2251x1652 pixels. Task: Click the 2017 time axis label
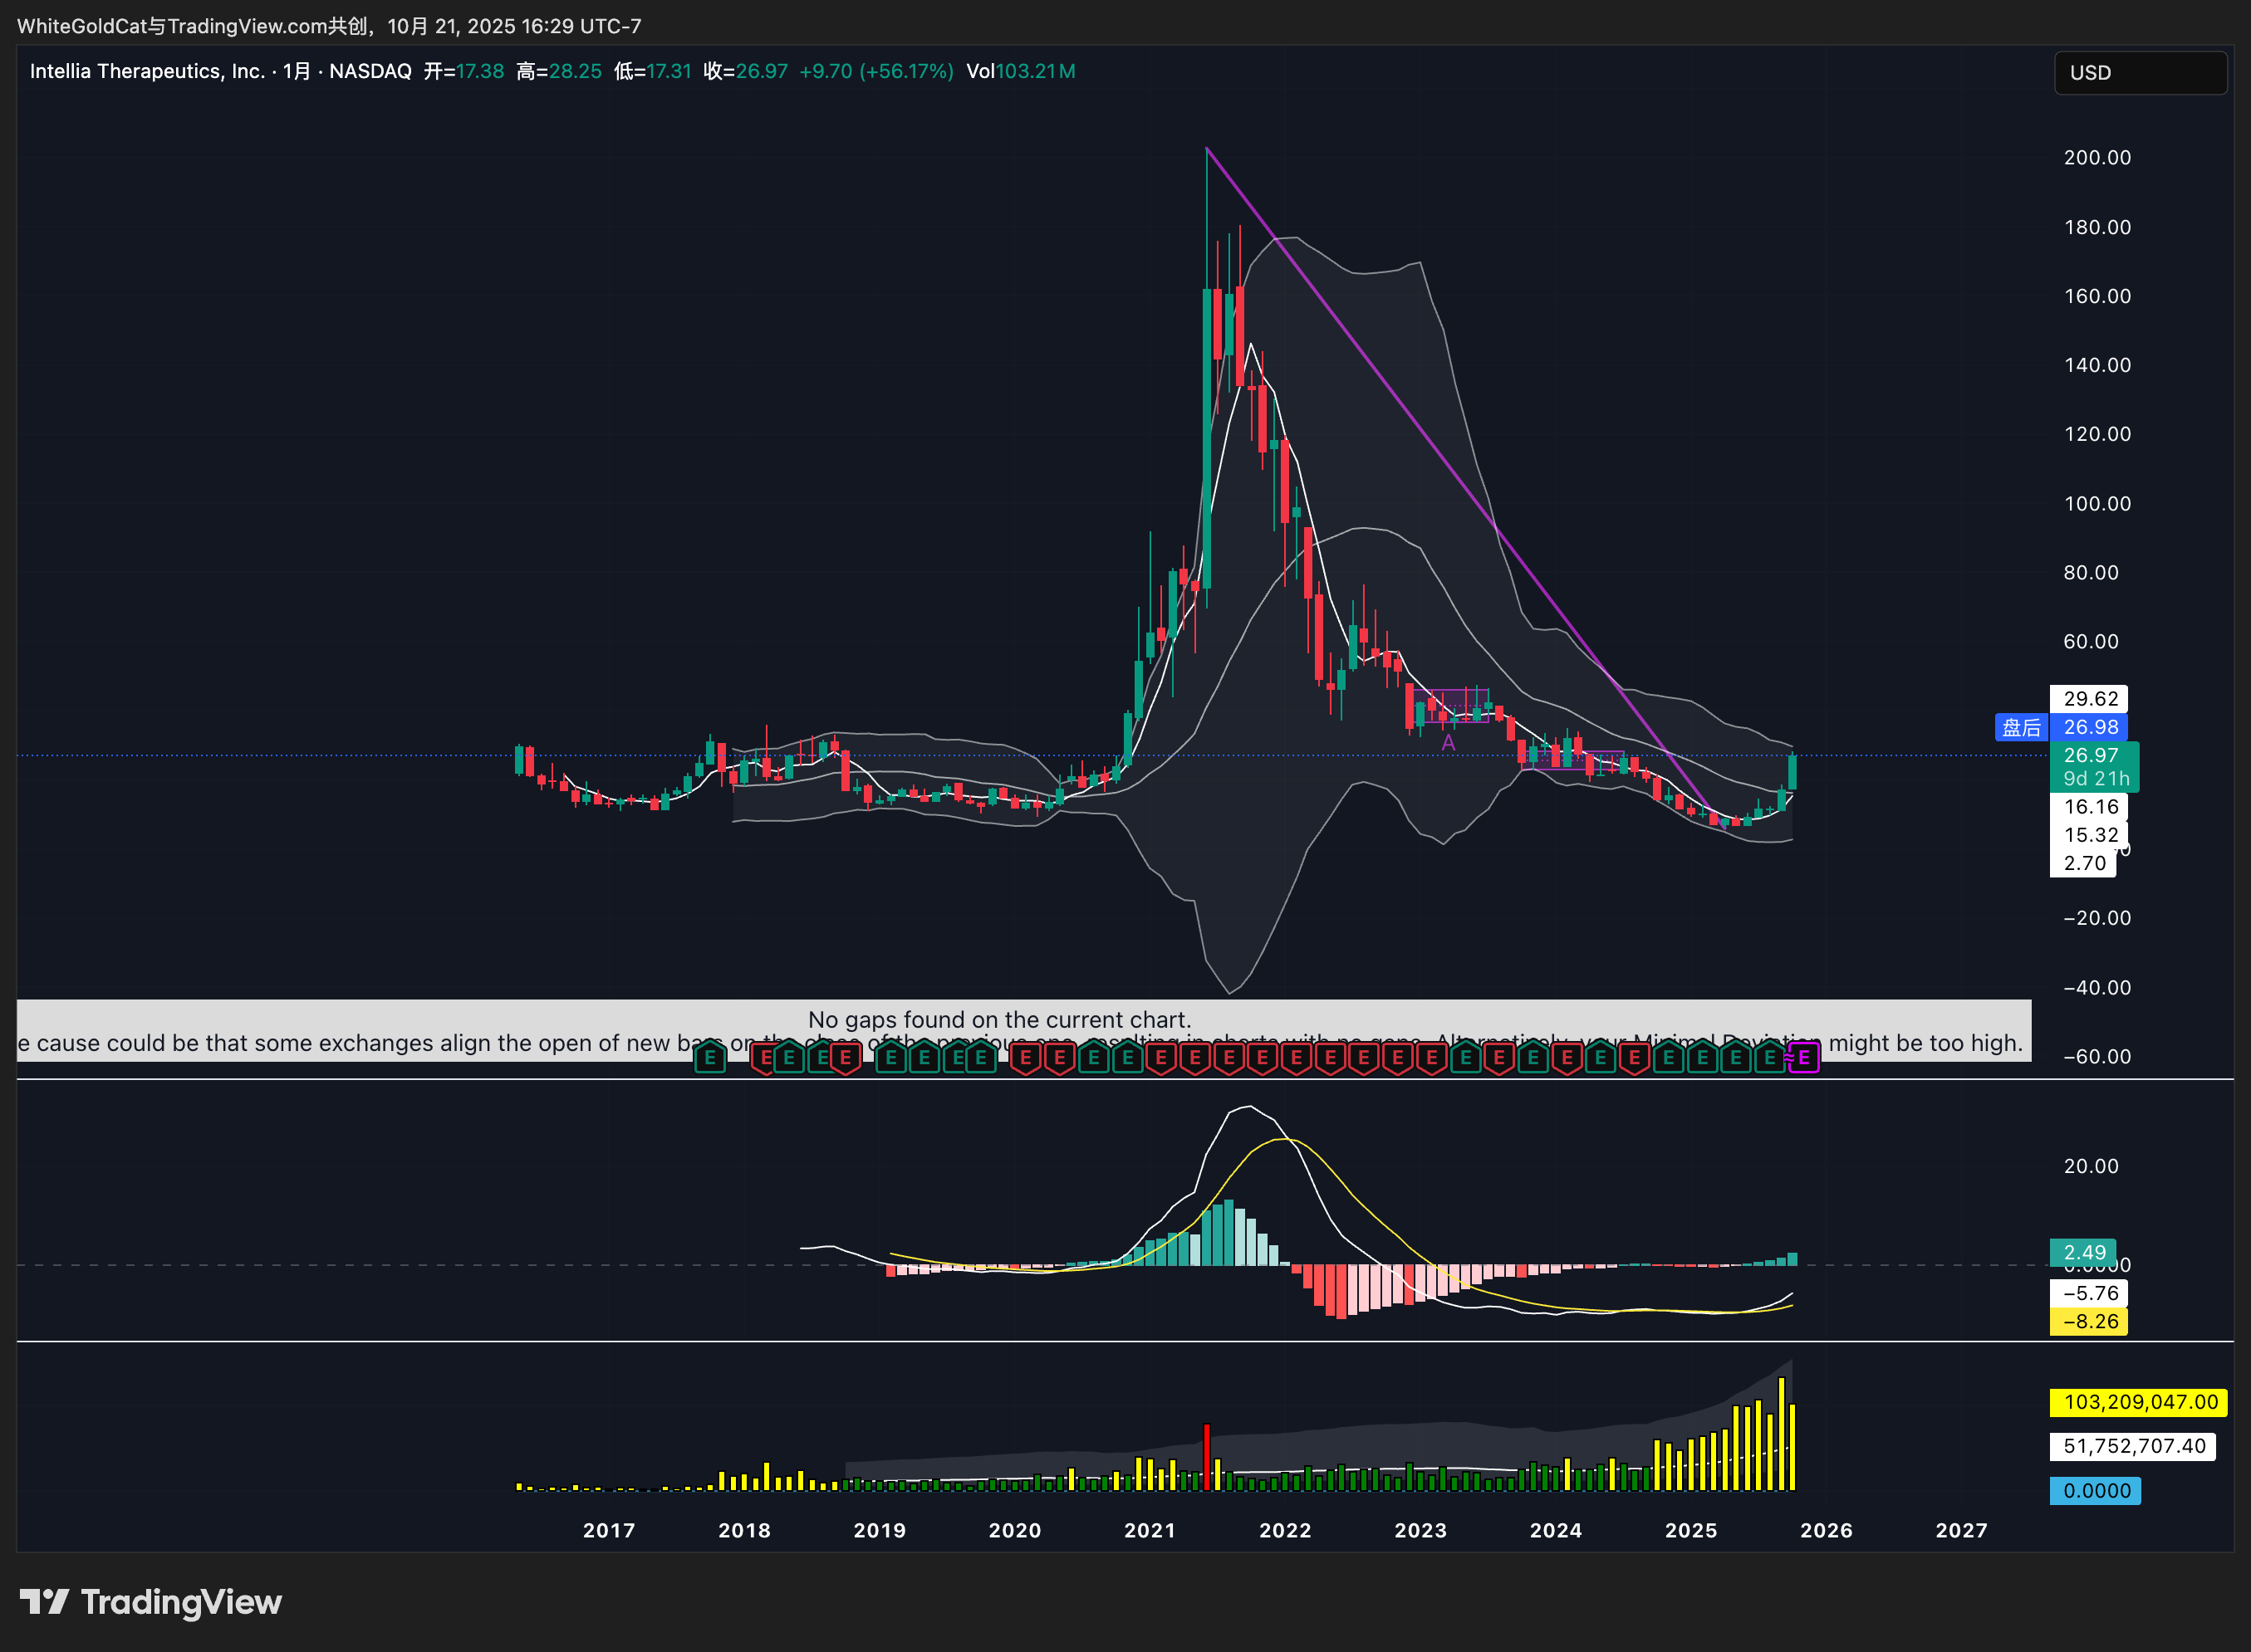610,1530
